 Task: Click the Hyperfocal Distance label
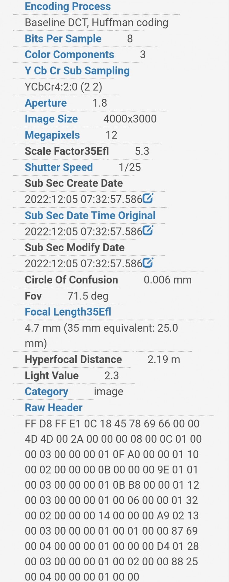[x=73, y=360]
